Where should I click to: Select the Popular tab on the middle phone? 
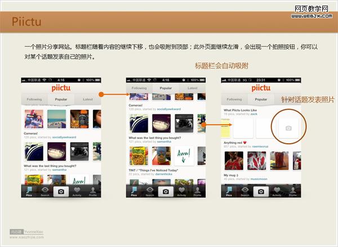(x=166, y=89)
